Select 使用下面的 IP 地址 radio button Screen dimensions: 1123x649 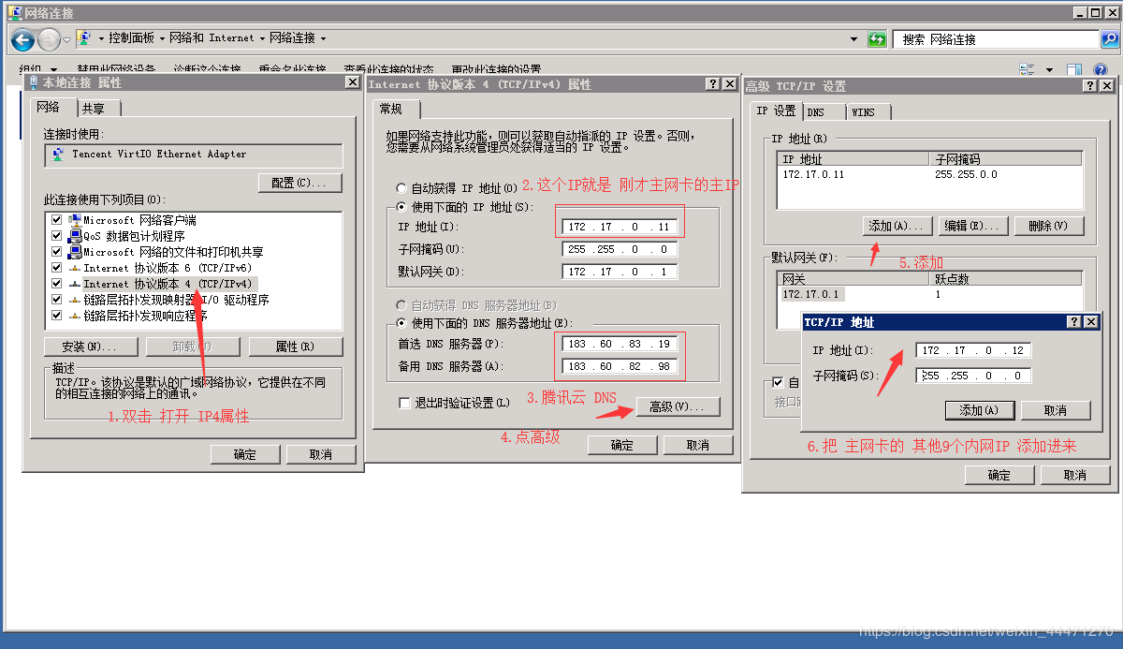click(402, 207)
